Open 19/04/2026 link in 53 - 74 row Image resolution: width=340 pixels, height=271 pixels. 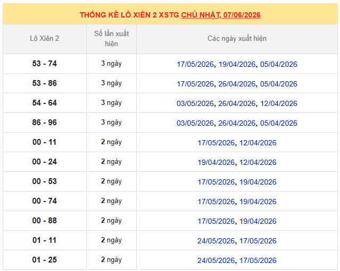[x=237, y=64]
